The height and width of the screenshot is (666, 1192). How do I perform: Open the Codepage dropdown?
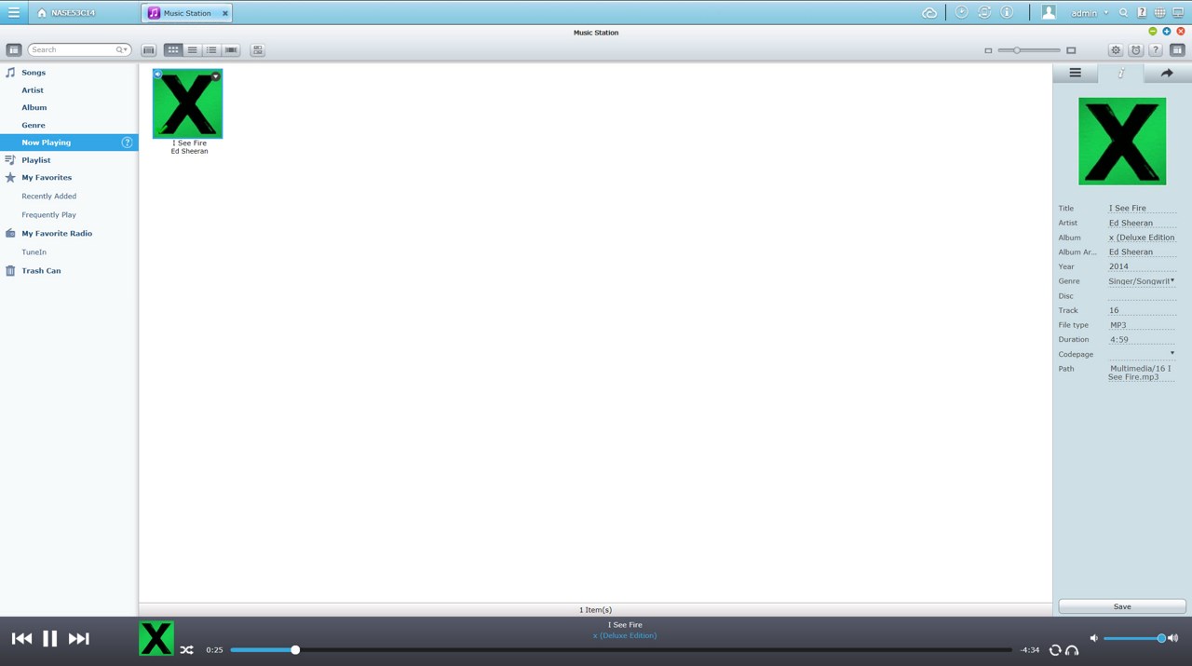pyautogui.click(x=1142, y=354)
